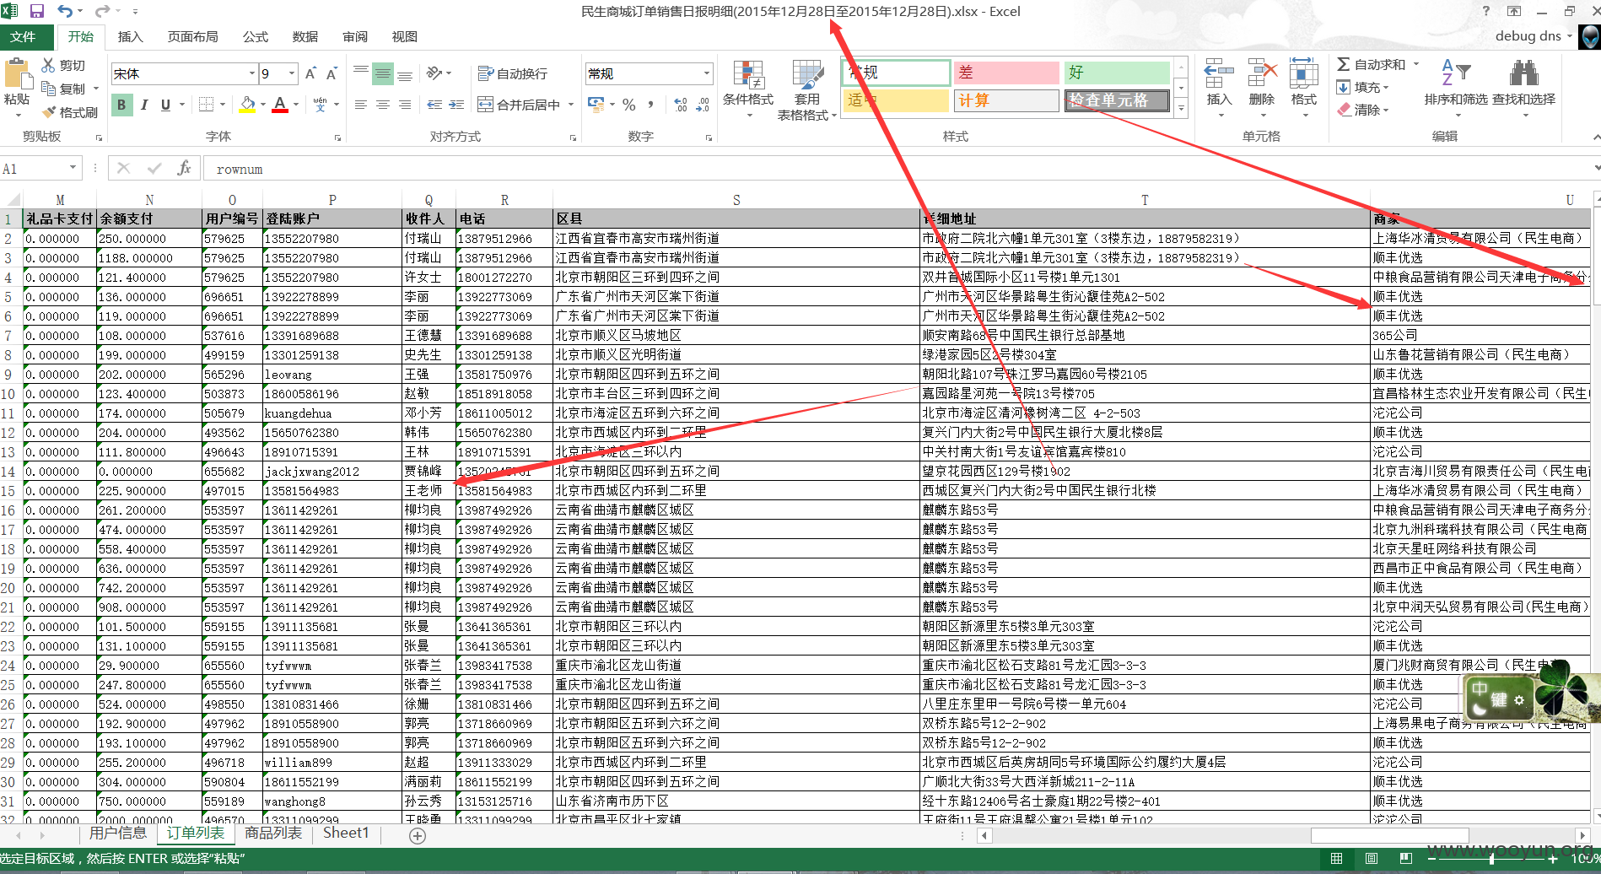Click 清除 Clear button
This screenshot has width=1601, height=874.
(1361, 110)
